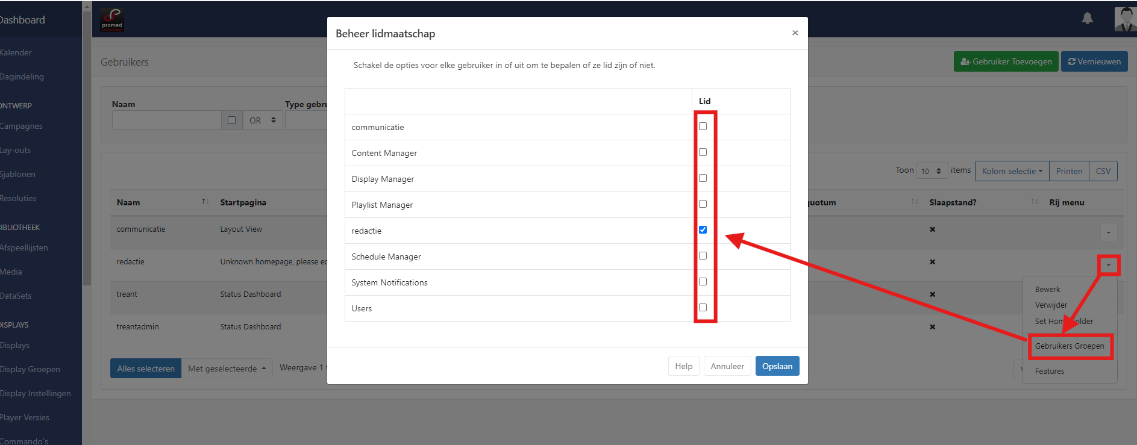
Task: Open the Kolom selectie dropdown
Action: tap(1012, 171)
